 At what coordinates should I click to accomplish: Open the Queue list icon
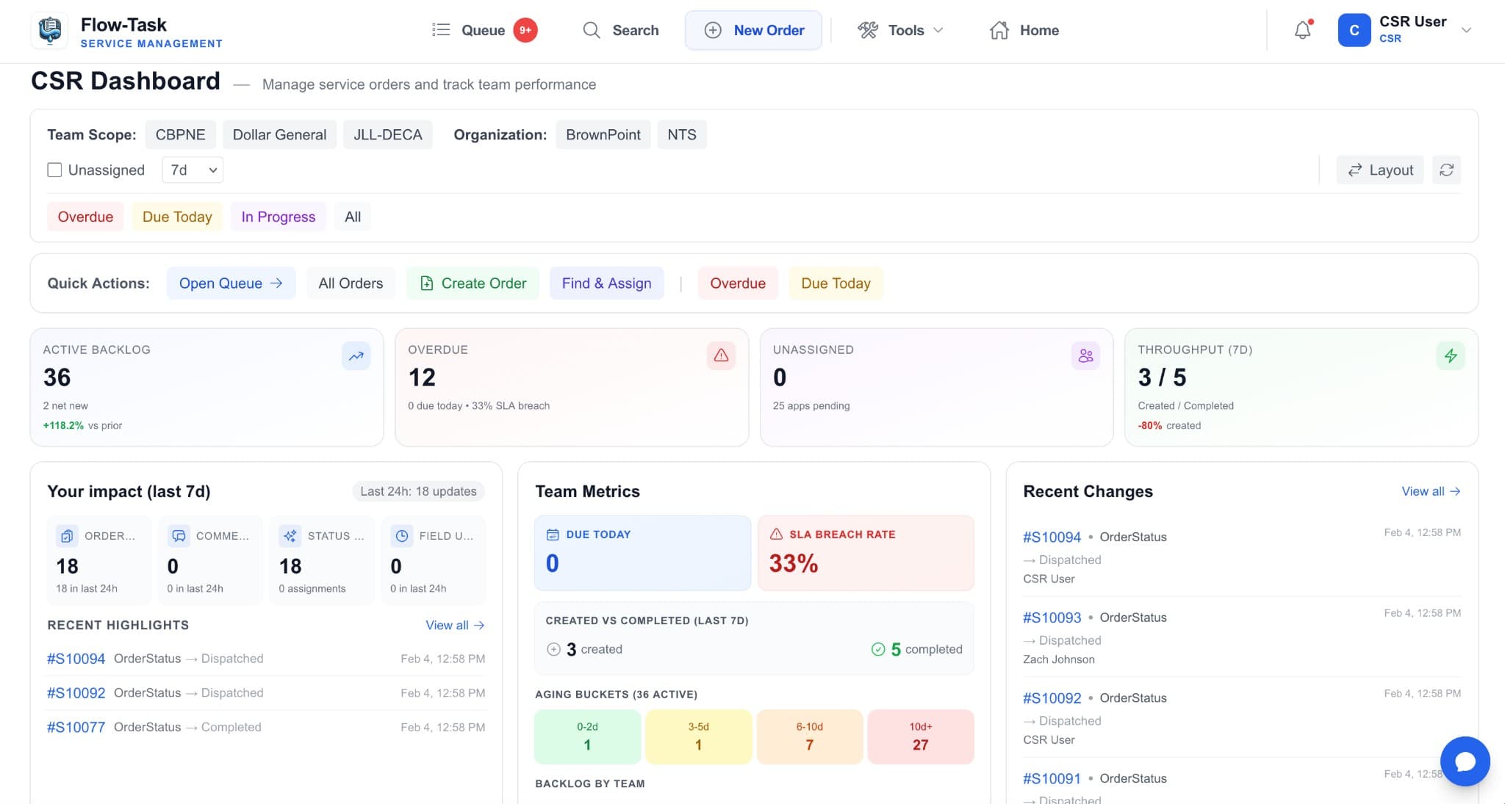441,30
